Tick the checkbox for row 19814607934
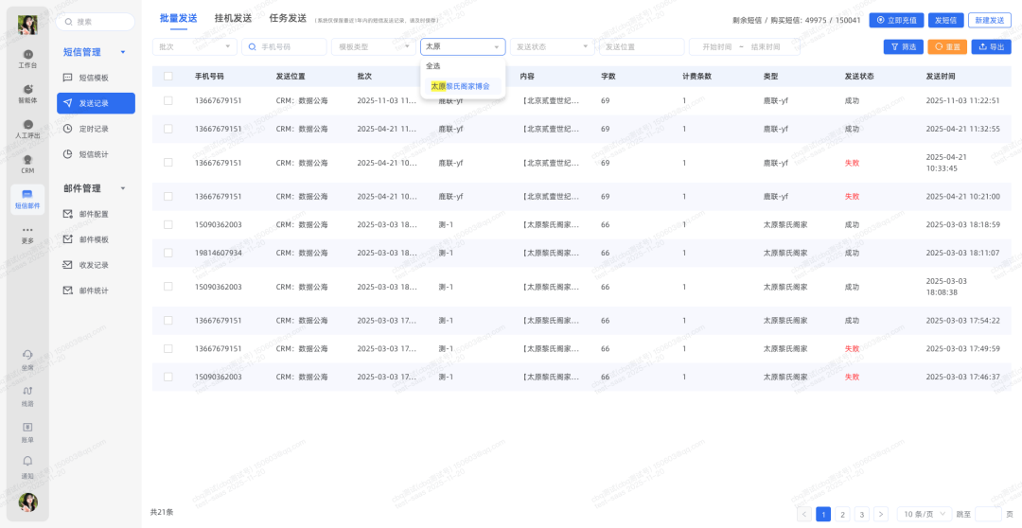Image resolution: width=1022 pixels, height=528 pixels. point(168,253)
